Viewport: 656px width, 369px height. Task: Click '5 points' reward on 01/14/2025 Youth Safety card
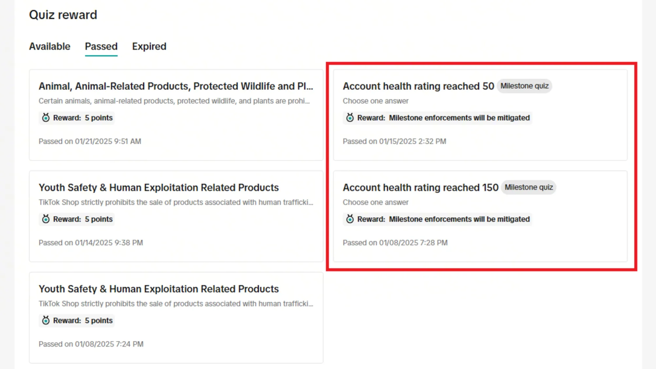point(98,219)
